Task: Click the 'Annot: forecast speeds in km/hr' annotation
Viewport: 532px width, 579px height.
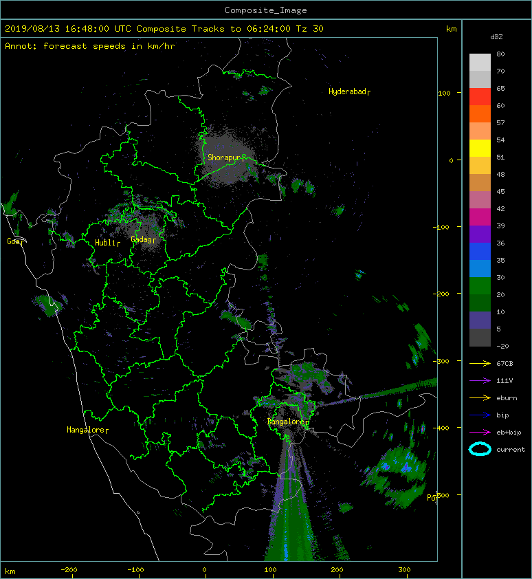Action: [90, 46]
